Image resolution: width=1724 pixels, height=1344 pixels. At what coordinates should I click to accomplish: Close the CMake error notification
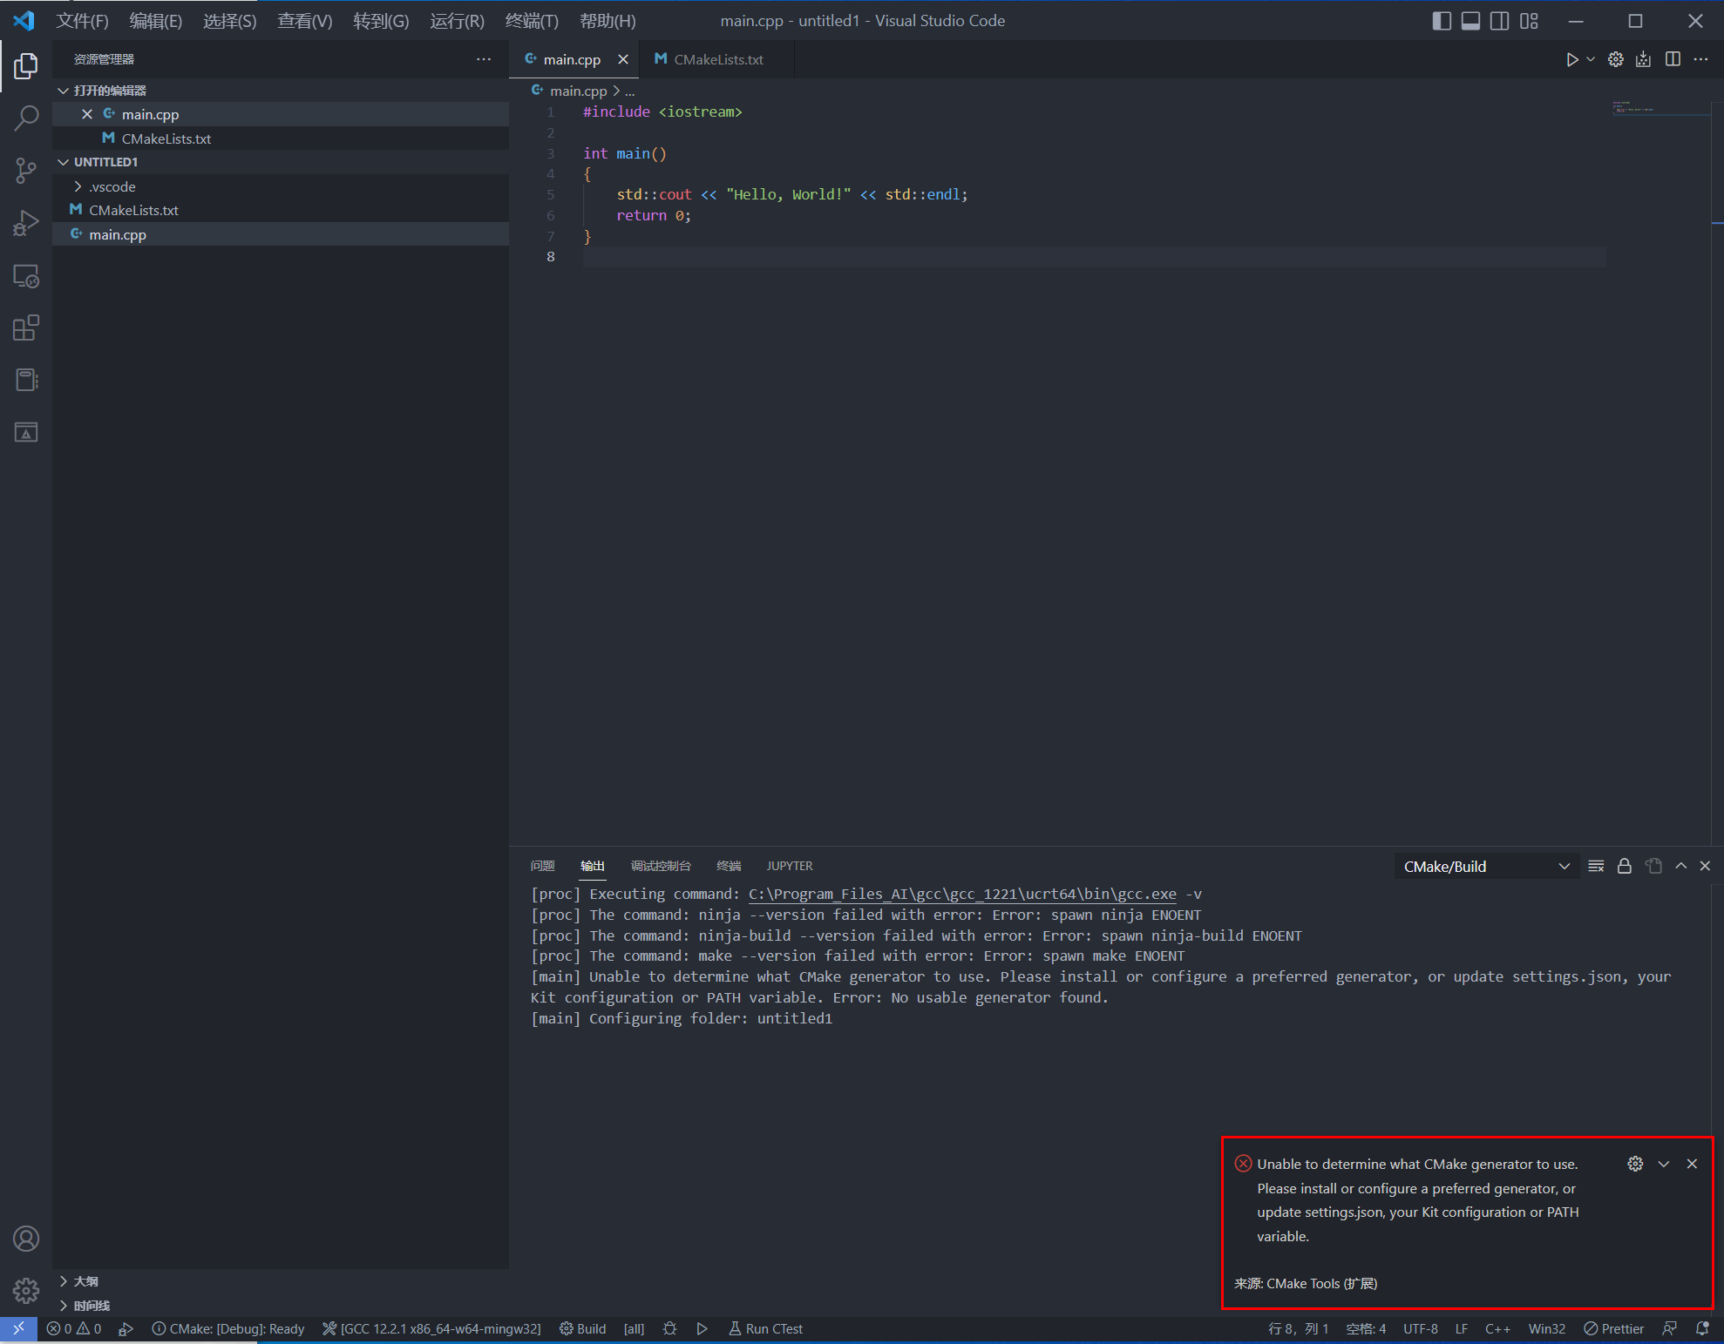coord(1691,1164)
